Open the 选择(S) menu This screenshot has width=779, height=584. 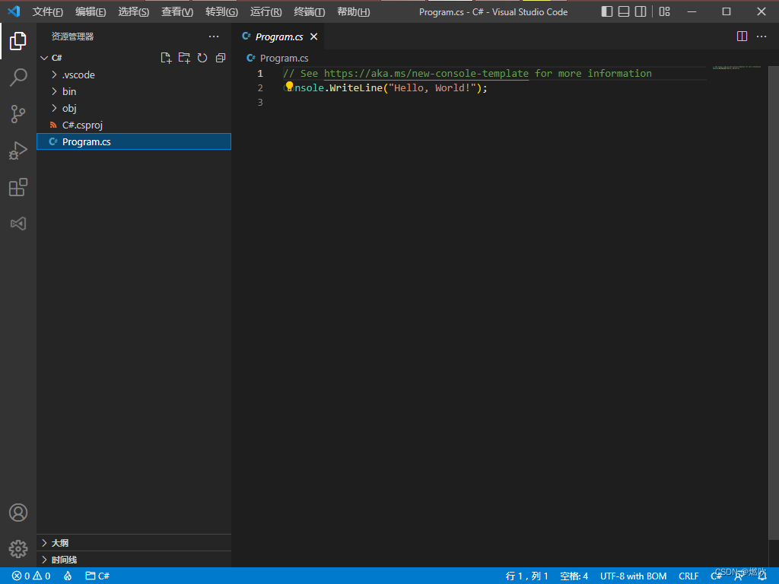[x=134, y=11]
